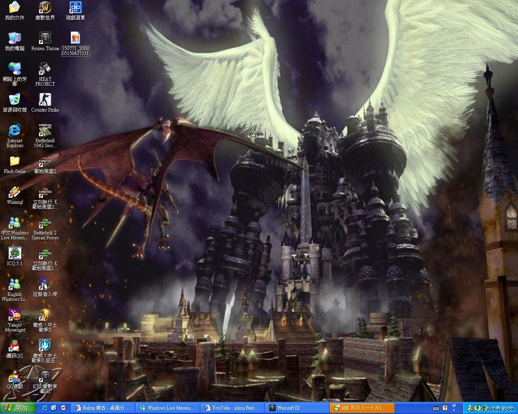Switch to Windows Live Messenger taskbar button
This screenshot has height=414, width=518.
[168, 408]
